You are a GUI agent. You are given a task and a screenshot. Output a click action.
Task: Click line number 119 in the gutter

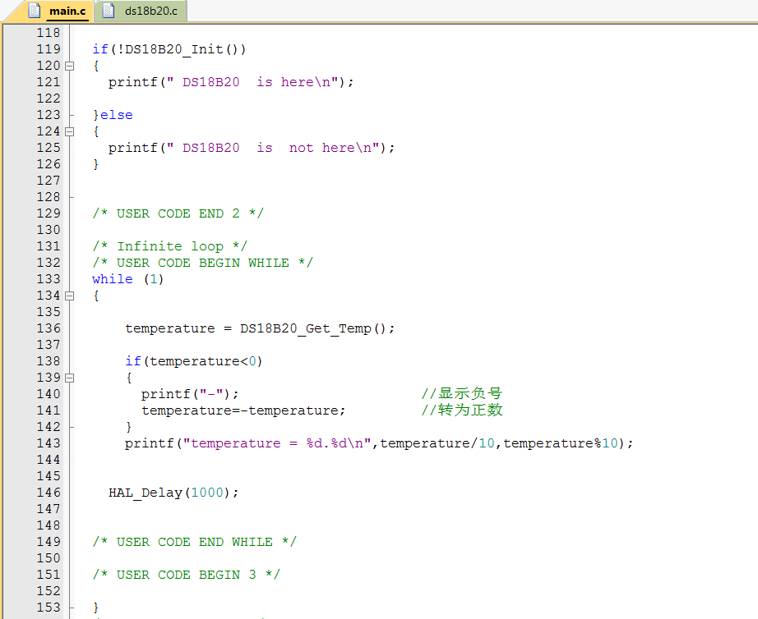49,49
